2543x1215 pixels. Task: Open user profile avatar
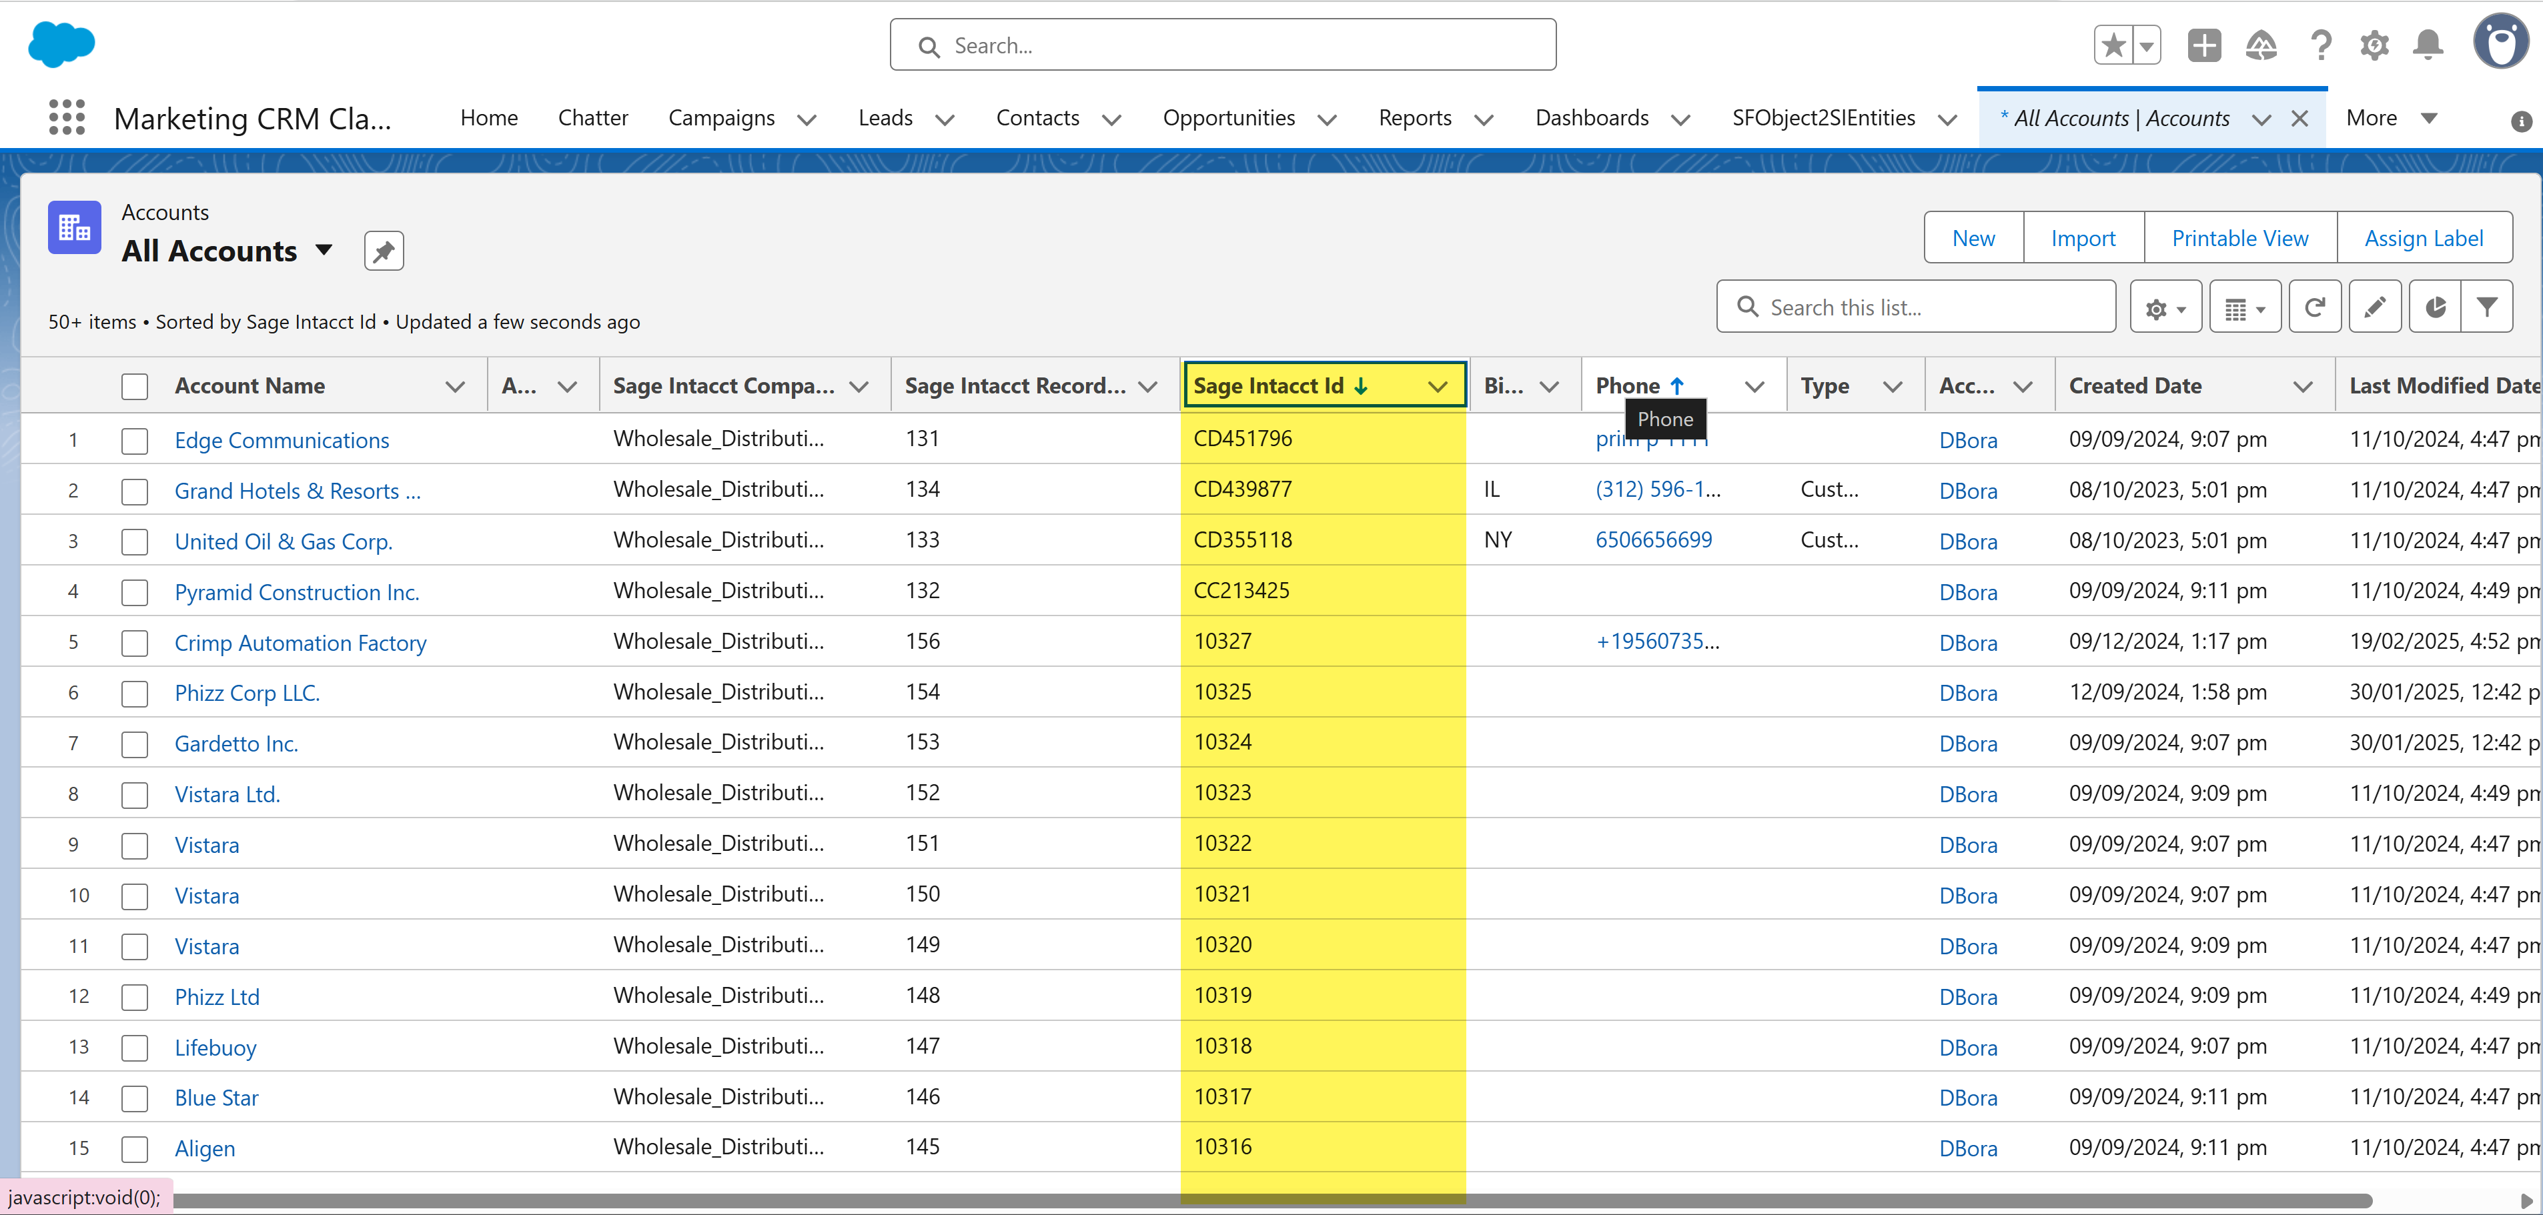(x=2500, y=43)
